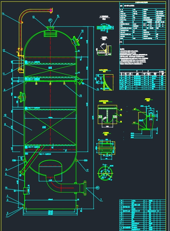Select part callout number 9
The width and height of the screenshot is (170, 231).
[4, 90]
